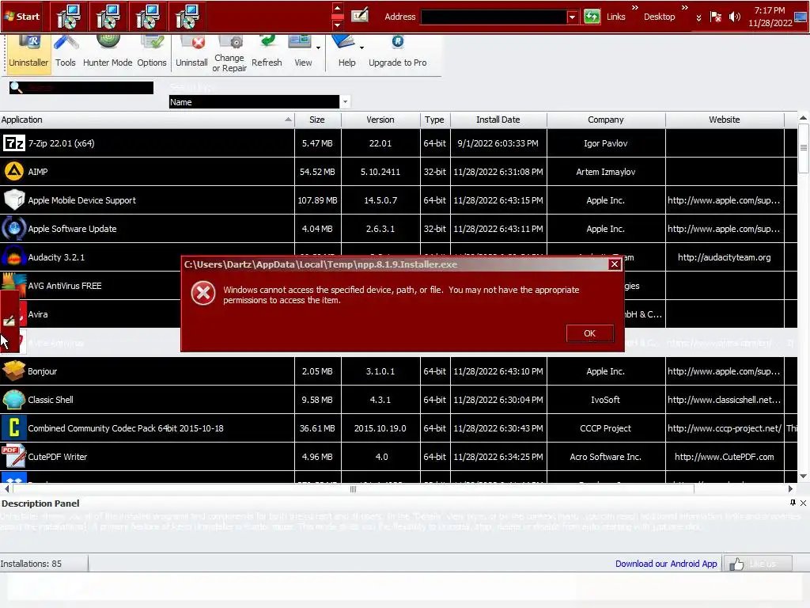This screenshot has height=608, width=810.
Task: Expand the View dropdown arrow
Action: [x=318, y=47]
